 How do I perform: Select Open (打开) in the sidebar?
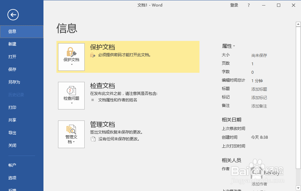click(22, 57)
